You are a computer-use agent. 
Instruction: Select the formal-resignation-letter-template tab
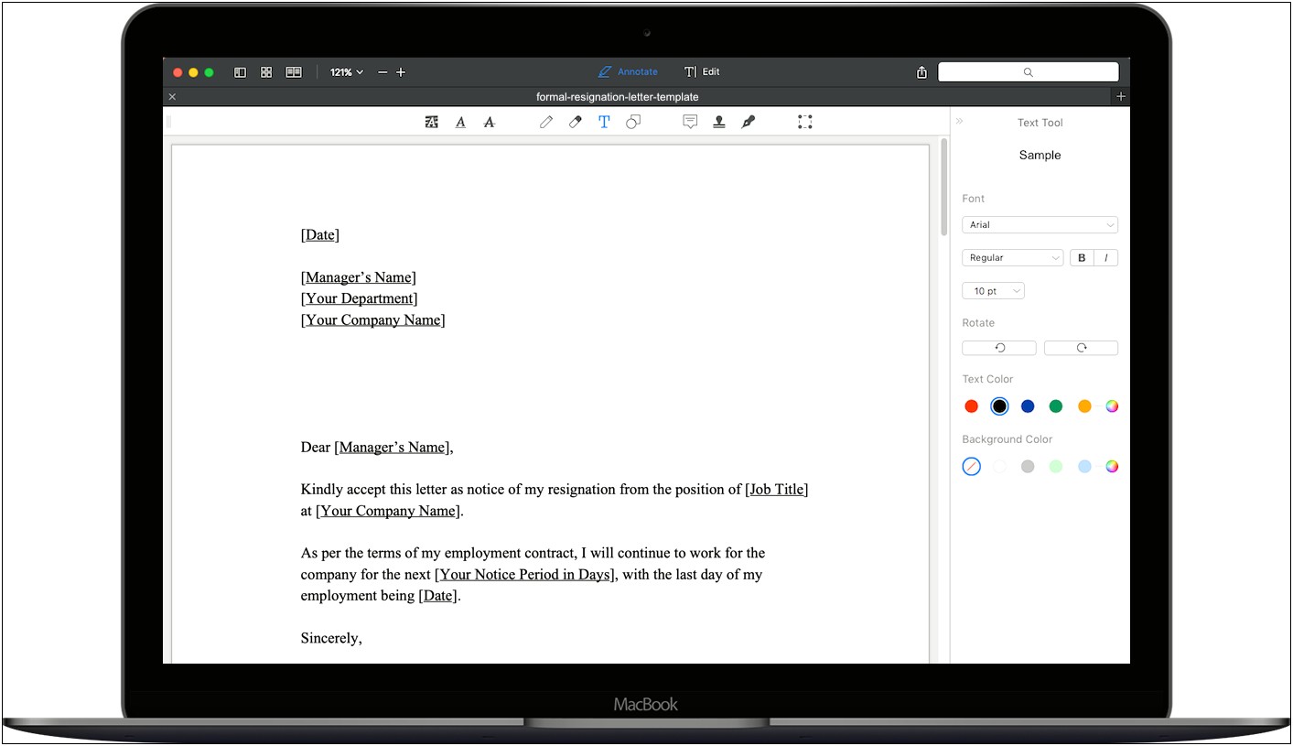[x=618, y=97]
